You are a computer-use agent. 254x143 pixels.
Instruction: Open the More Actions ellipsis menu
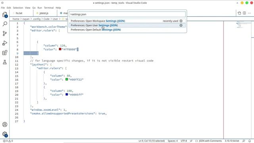[x=249, y=13]
